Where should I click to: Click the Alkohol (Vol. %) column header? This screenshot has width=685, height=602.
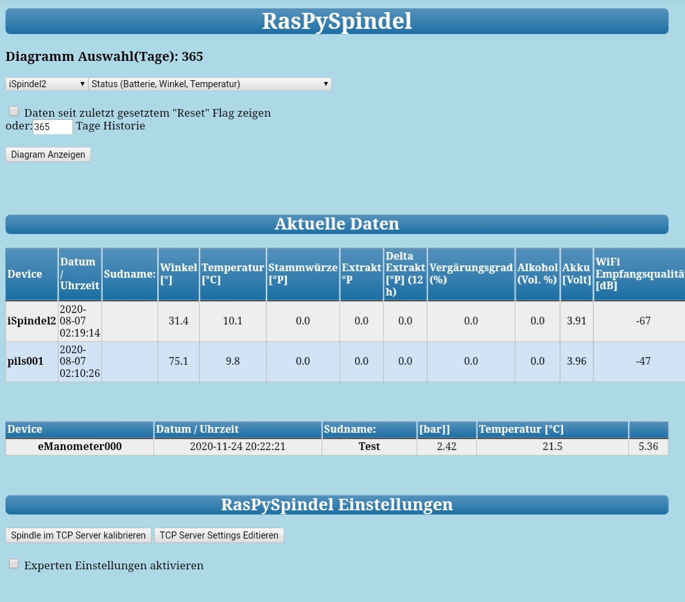[x=537, y=274]
